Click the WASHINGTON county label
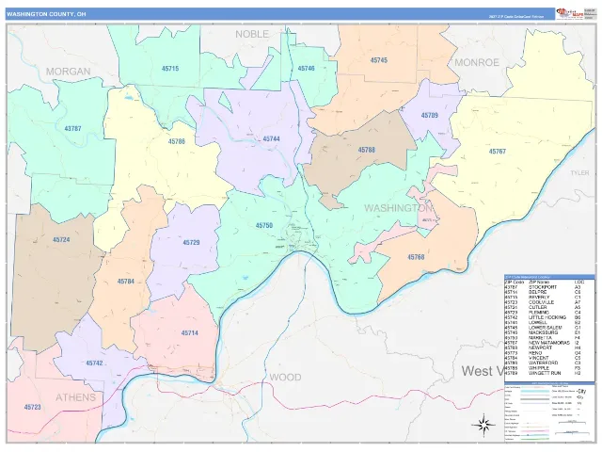Screen dimensions: 602x452 (398, 208)
